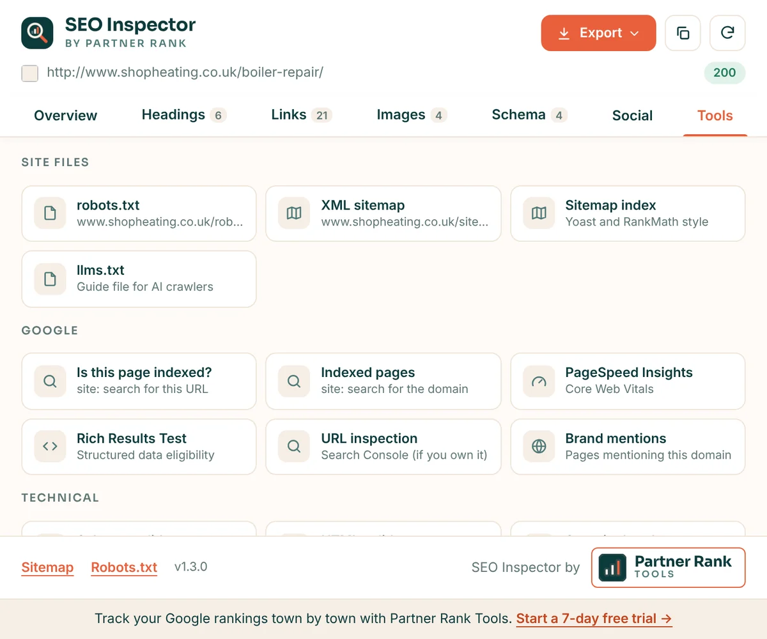767x639 pixels.
Task: Click the Robots.txt footer link
Action: tap(124, 567)
